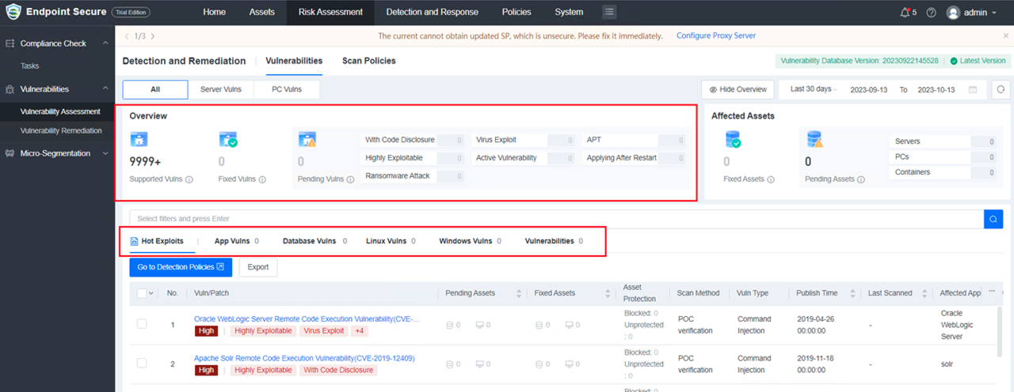
Task: Click info icon next to Supported Vulns
Action: 189,179
